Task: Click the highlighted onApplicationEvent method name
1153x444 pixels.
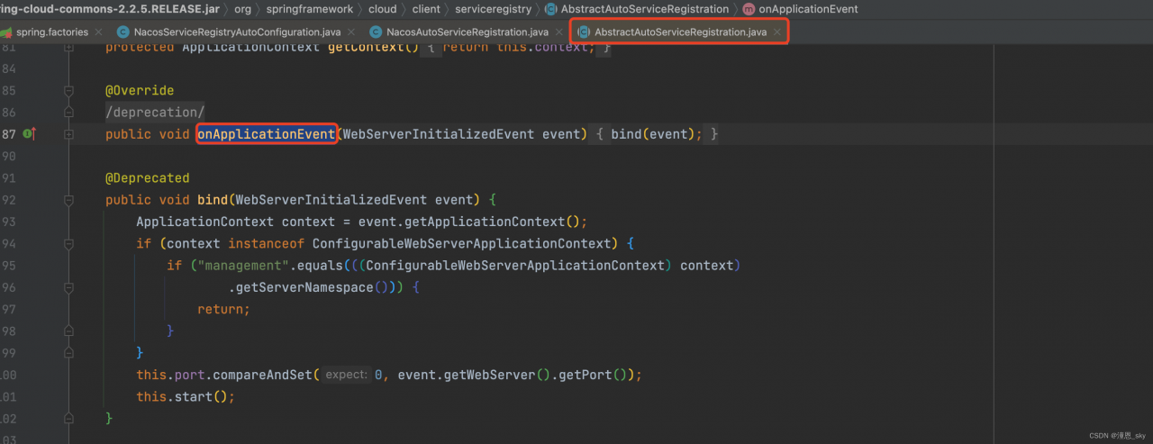Action: [267, 134]
